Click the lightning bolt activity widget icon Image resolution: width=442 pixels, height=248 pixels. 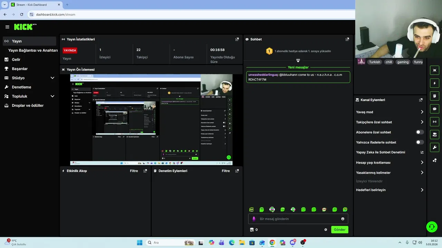click(x=434, y=83)
